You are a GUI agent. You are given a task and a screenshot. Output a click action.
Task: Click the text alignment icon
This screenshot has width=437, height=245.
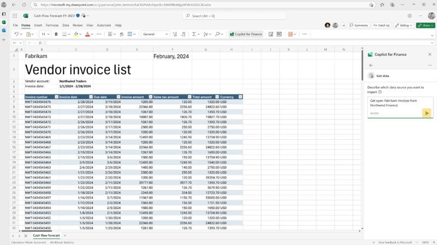pos(110,34)
